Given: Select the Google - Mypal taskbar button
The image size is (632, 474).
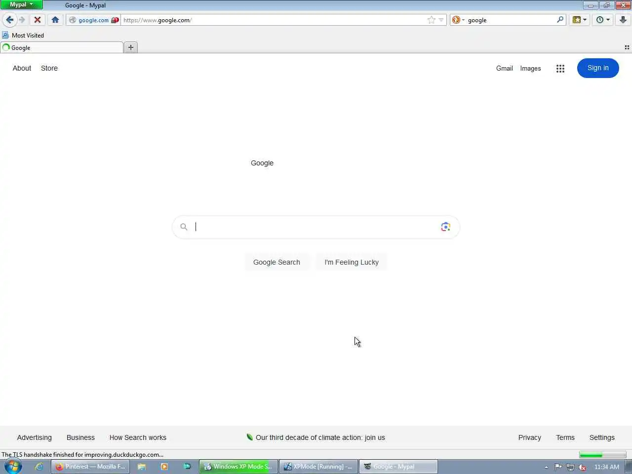Looking at the screenshot, I should point(398,467).
